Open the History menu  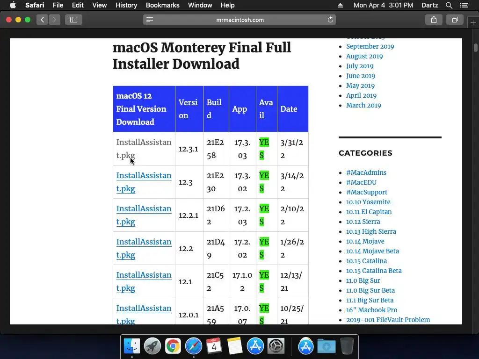[126, 5]
